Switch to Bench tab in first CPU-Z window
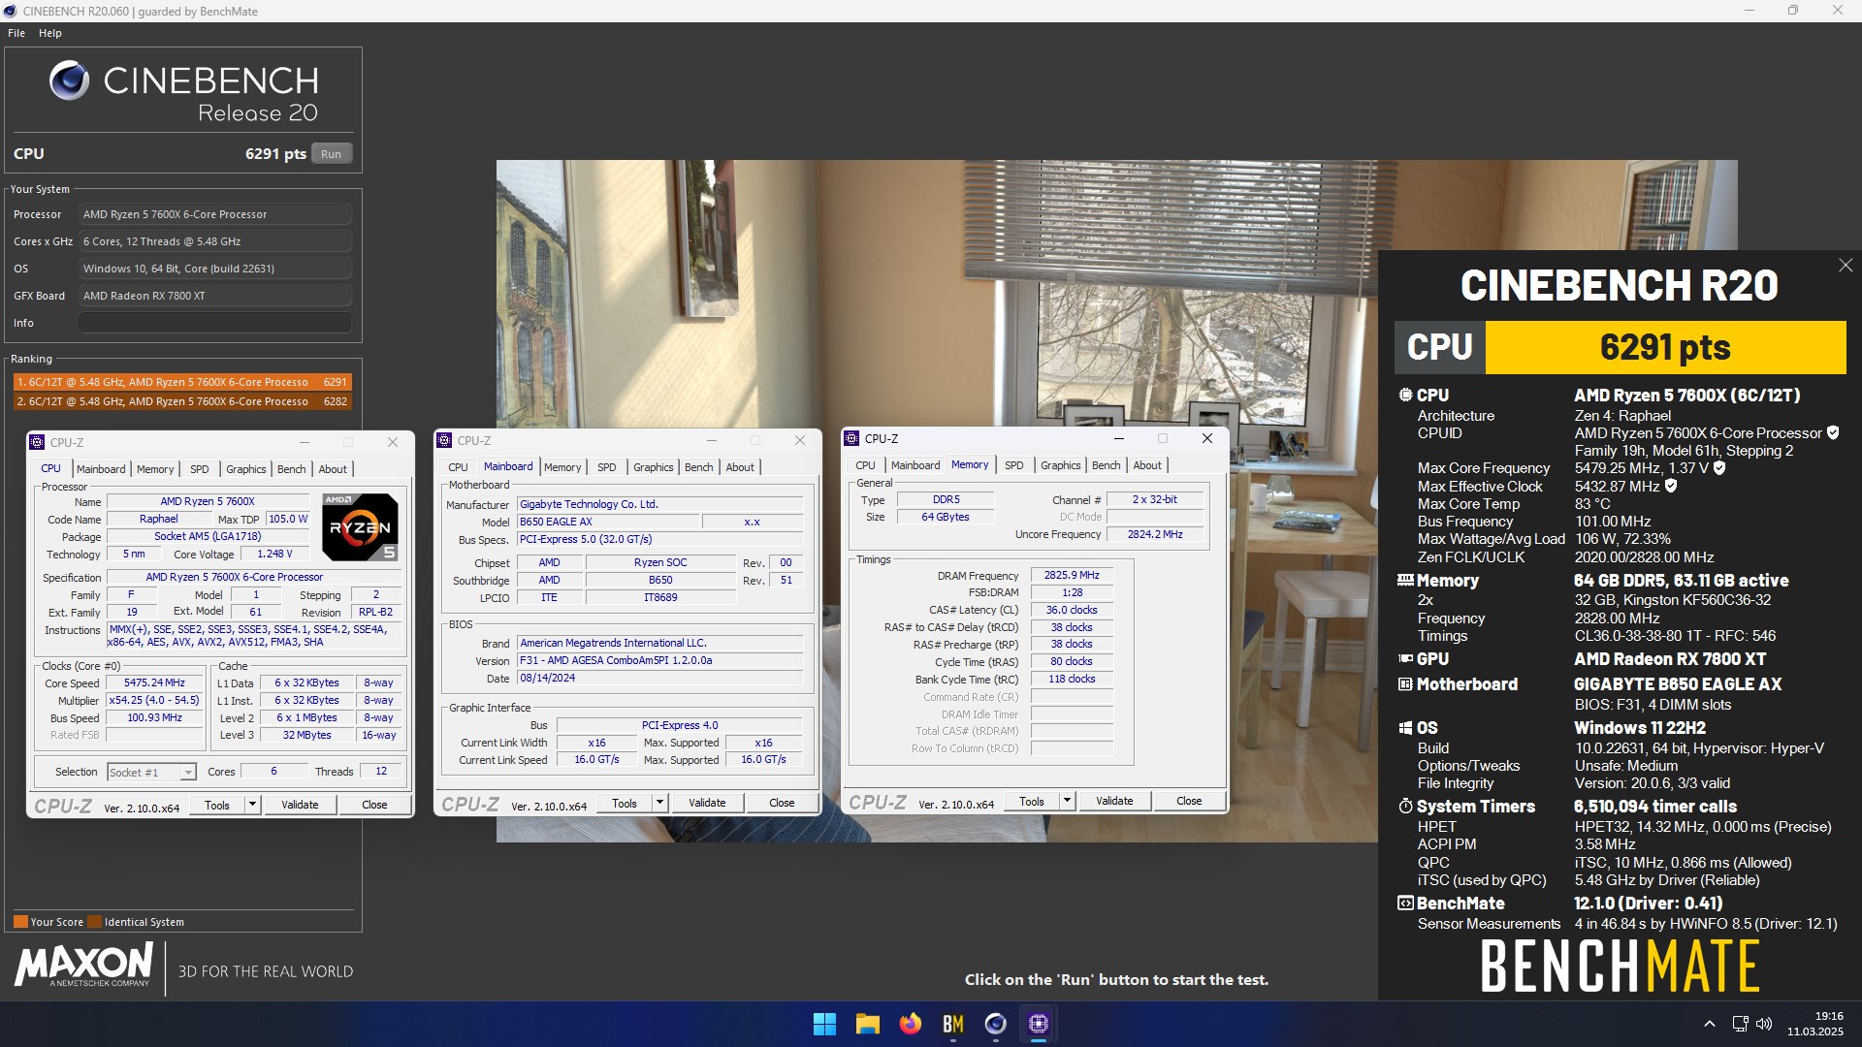Viewport: 1862px width, 1047px height. [x=291, y=469]
